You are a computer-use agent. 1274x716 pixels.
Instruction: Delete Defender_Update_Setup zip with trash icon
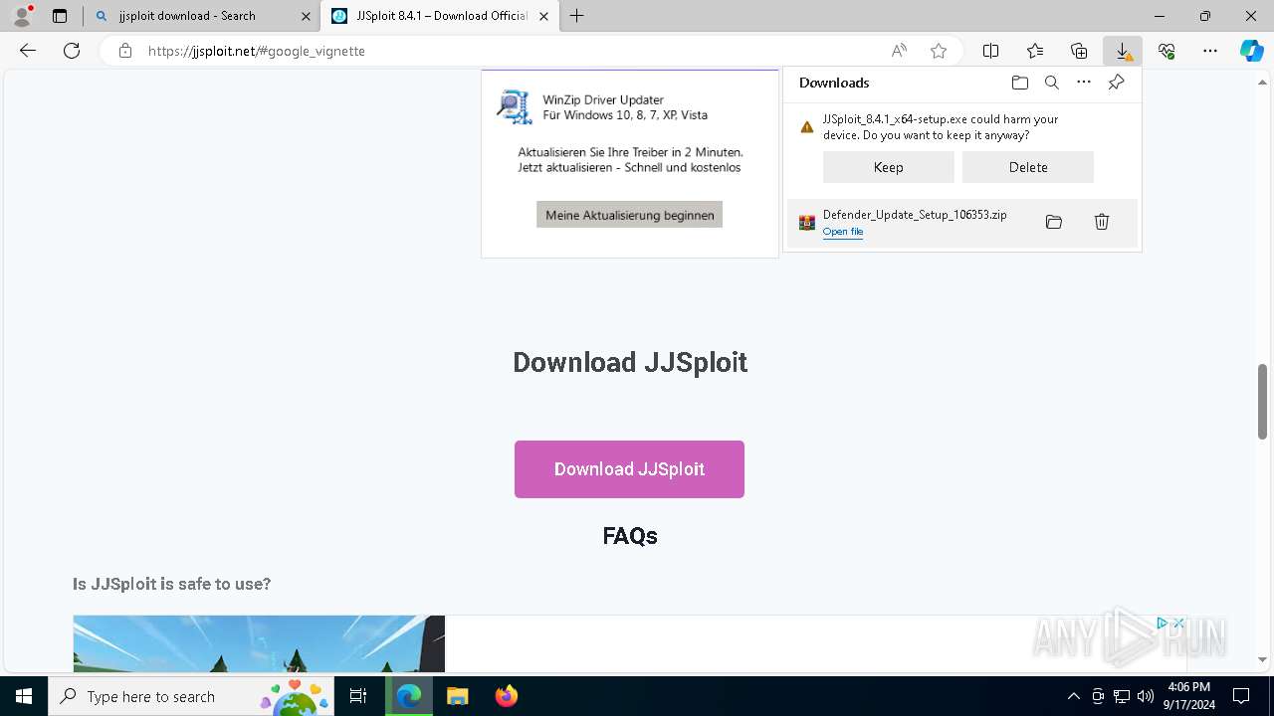[1102, 222]
